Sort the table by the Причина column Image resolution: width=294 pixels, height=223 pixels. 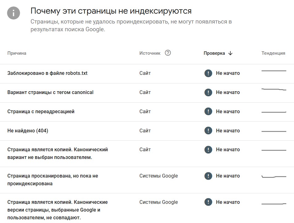pyautogui.click(x=17, y=53)
